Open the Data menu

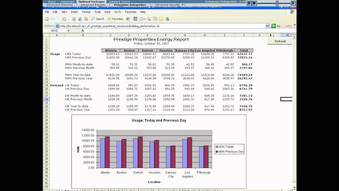pyautogui.click(x=107, y=12)
